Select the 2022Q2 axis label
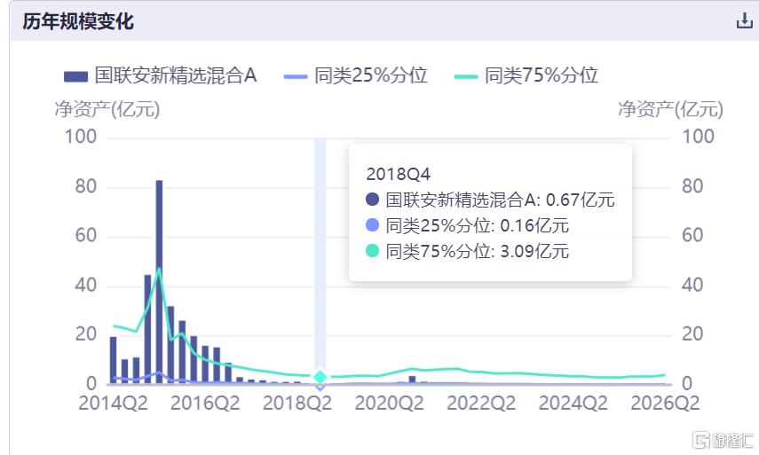The image size is (759, 455). tap(481, 403)
